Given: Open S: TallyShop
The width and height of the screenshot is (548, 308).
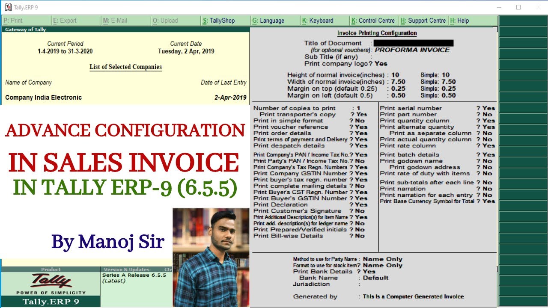Looking at the screenshot, I should point(225,21).
